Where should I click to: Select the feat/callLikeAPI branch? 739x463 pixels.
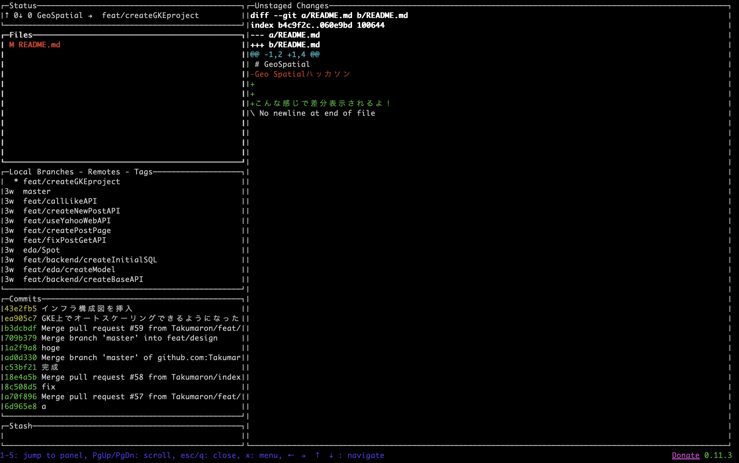[x=123, y=201]
